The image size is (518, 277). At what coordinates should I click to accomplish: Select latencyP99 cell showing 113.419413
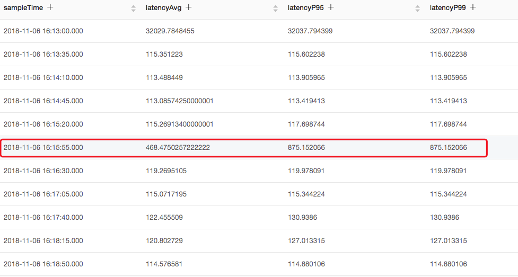tap(449, 101)
